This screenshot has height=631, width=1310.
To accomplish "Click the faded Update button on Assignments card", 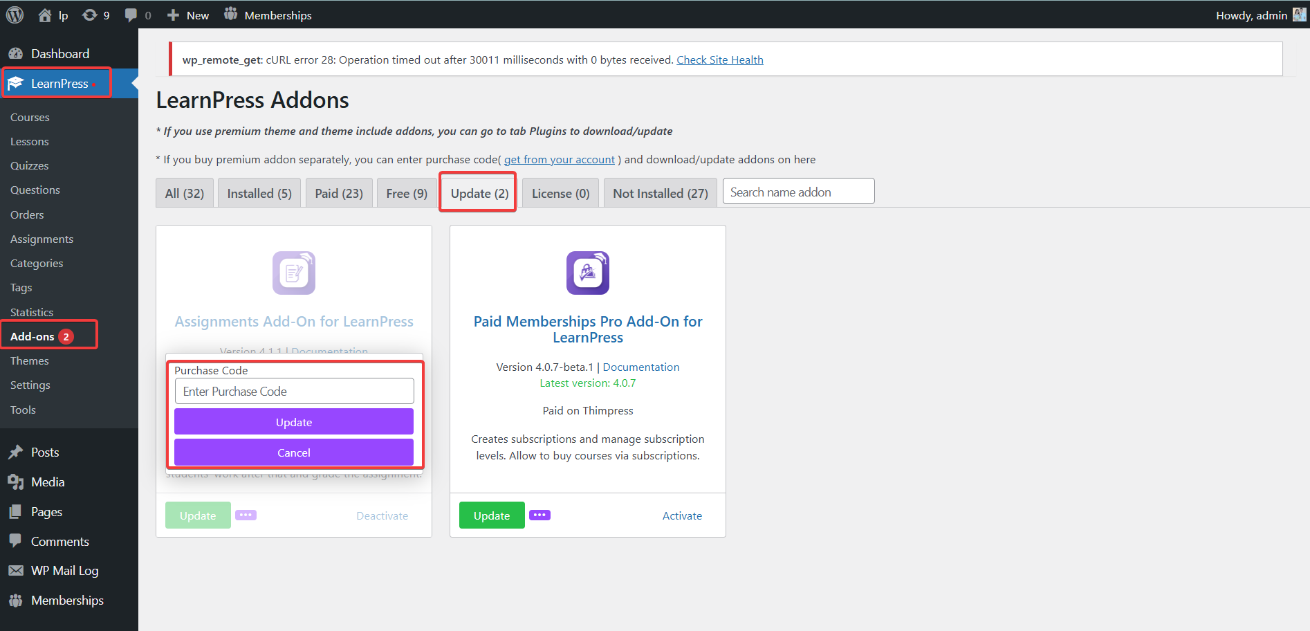I will tap(198, 515).
